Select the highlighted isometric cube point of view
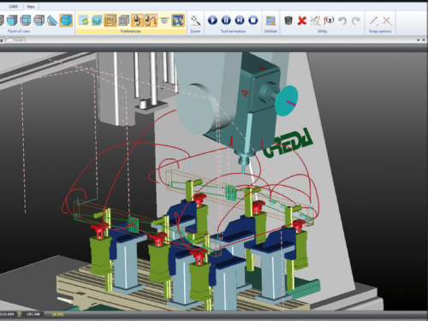The height and width of the screenshot is (321, 428). pos(66,21)
